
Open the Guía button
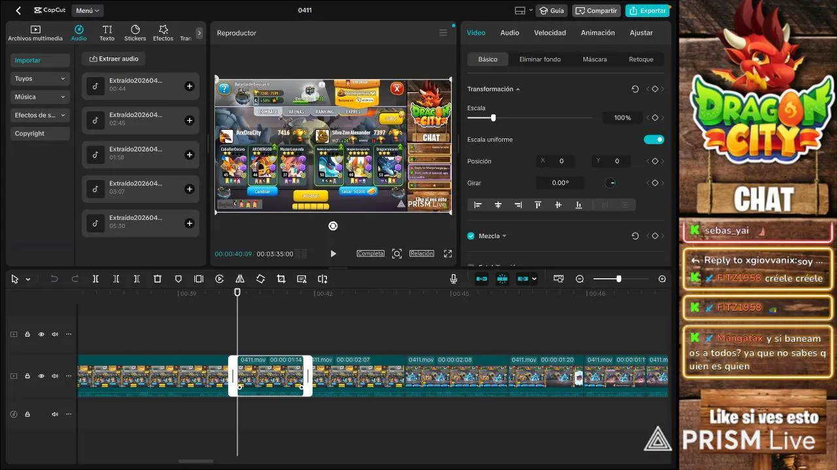pos(551,10)
